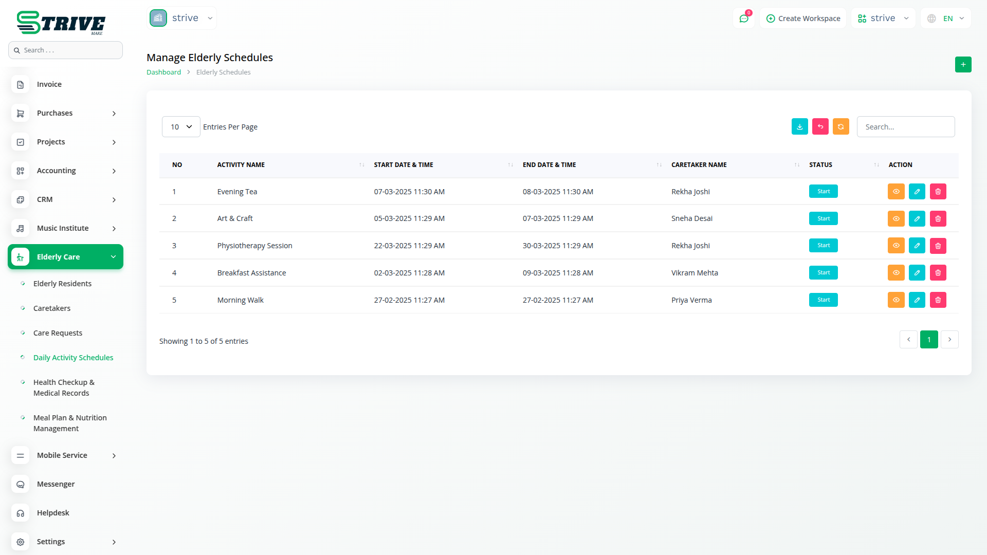Show Evening Tea details via eye icon
Image resolution: width=987 pixels, height=555 pixels.
click(x=895, y=192)
